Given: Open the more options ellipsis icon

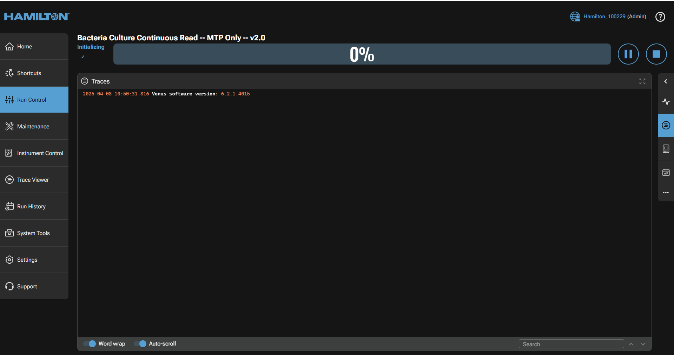Looking at the screenshot, I should tap(666, 193).
